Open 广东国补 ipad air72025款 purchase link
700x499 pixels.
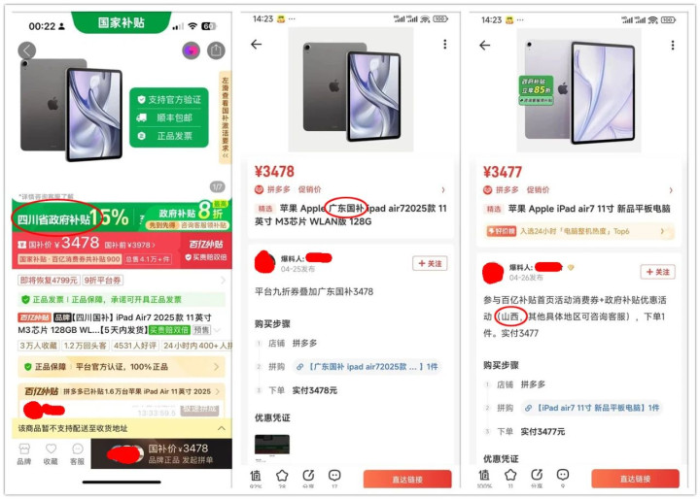(367, 367)
